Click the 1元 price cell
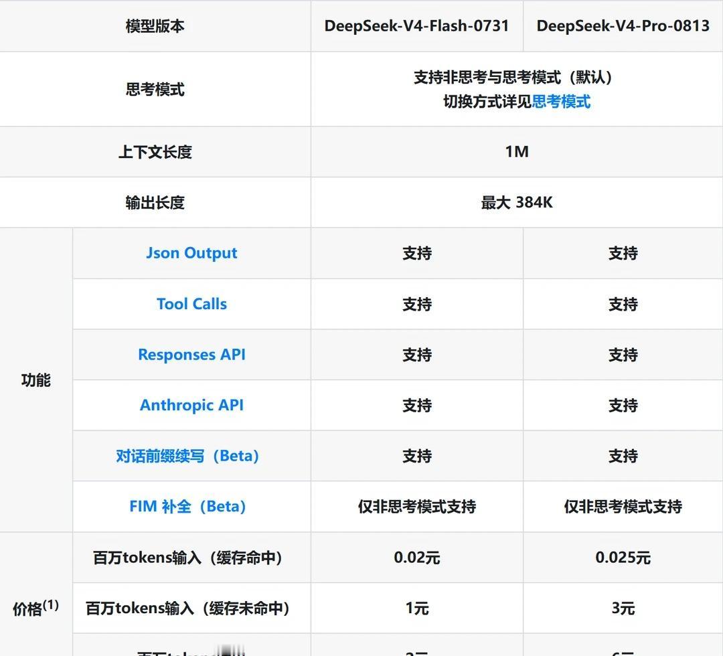Screen dimensions: 723x656 (417, 608)
